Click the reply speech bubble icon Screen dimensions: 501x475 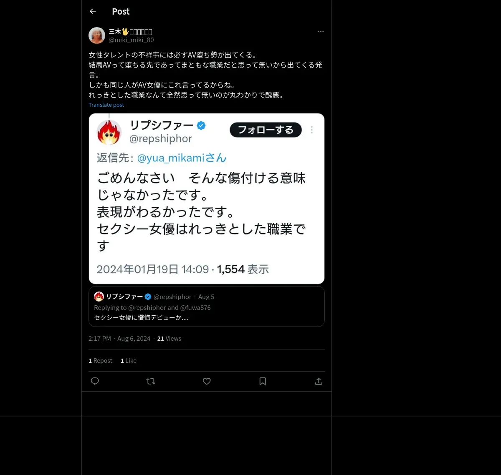pos(95,381)
